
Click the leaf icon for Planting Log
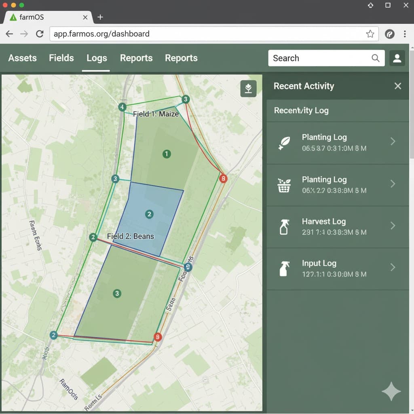point(284,142)
